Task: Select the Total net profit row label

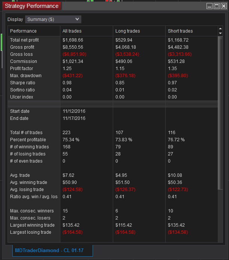Action: tap(24, 40)
